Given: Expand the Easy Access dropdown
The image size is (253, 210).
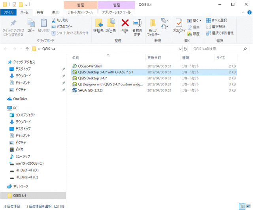Looking at the screenshot, I should pos(164,27).
